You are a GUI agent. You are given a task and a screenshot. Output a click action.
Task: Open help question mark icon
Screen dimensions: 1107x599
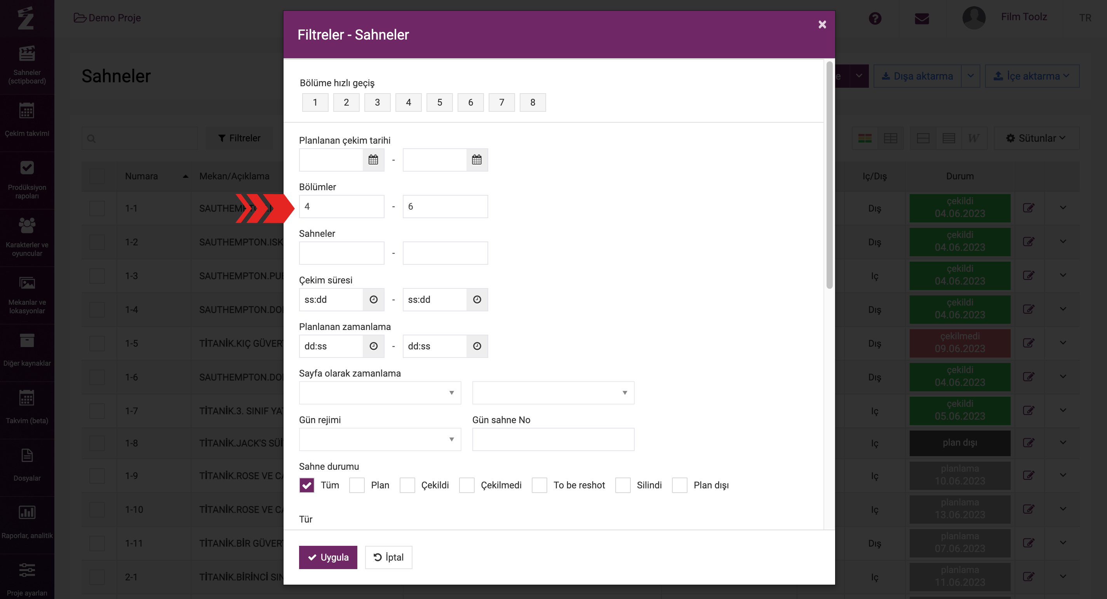click(874, 18)
